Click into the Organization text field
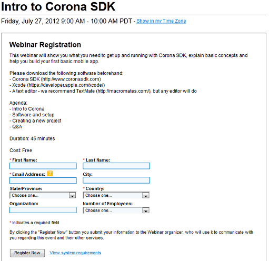This screenshot has width=269, height=261. (43, 210)
